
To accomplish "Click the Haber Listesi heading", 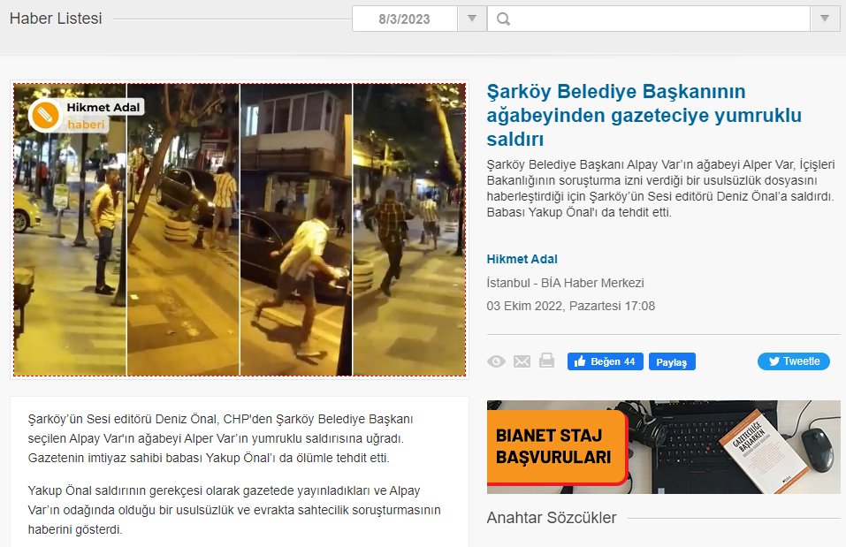I will click(x=56, y=19).
